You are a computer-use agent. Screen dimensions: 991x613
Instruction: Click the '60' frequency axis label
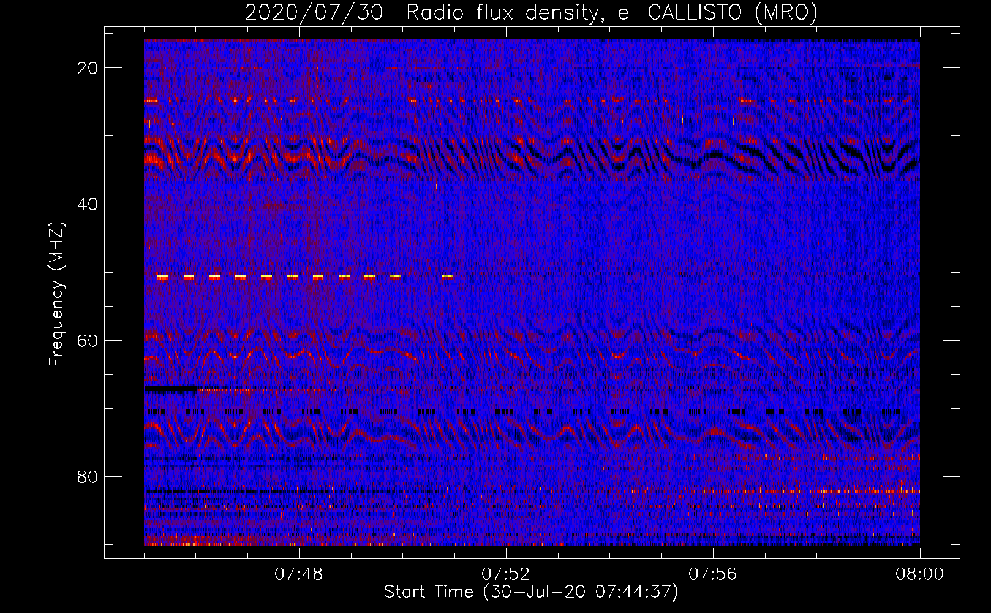(x=88, y=340)
